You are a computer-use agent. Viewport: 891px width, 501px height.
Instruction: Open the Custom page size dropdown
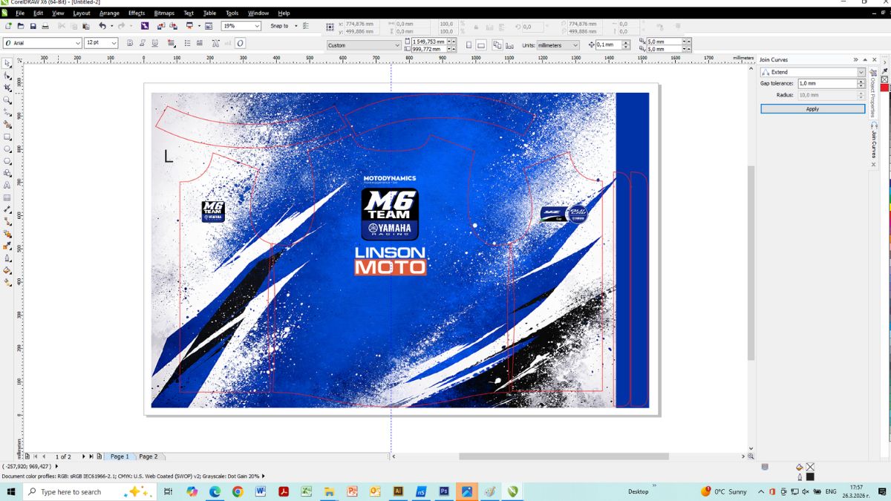397,45
